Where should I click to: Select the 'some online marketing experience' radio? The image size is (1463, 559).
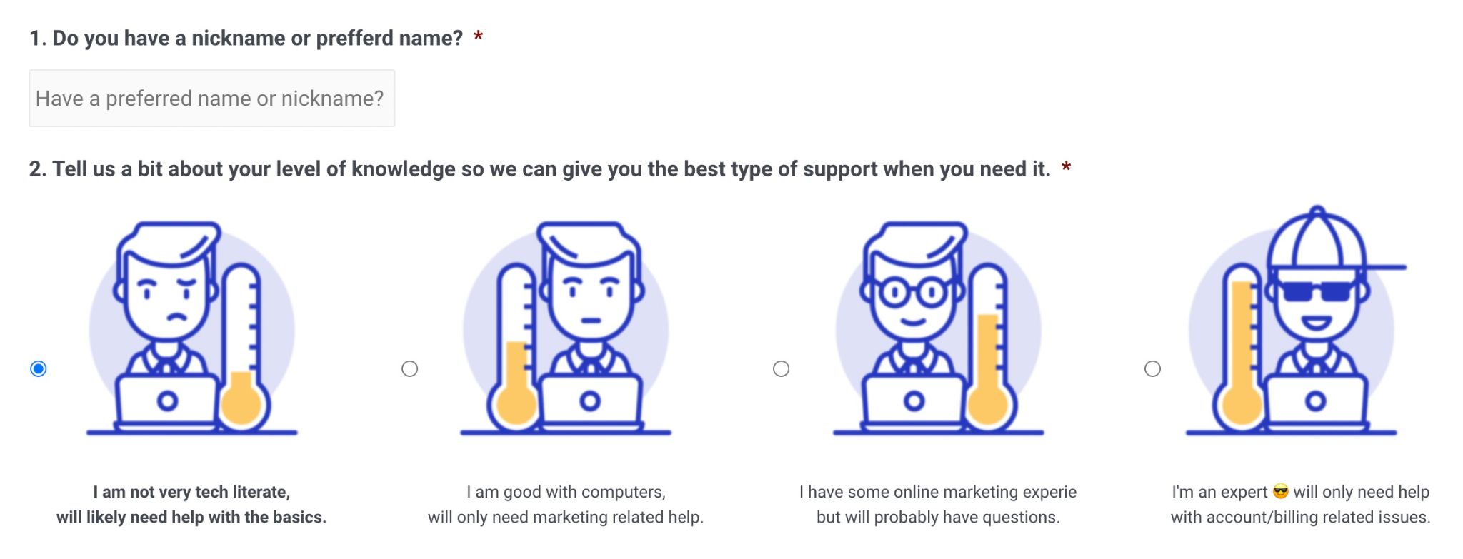coord(781,368)
